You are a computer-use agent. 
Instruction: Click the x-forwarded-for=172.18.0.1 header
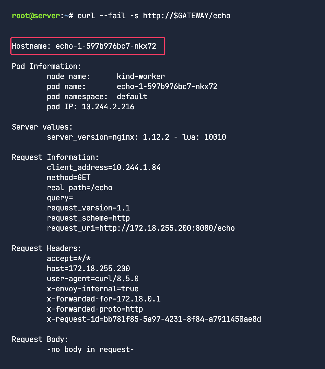[103, 299]
